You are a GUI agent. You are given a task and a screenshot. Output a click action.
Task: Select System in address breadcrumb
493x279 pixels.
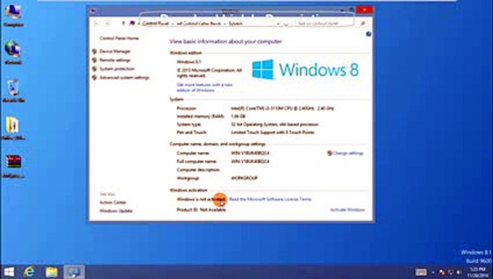pyautogui.click(x=236, y=24)
